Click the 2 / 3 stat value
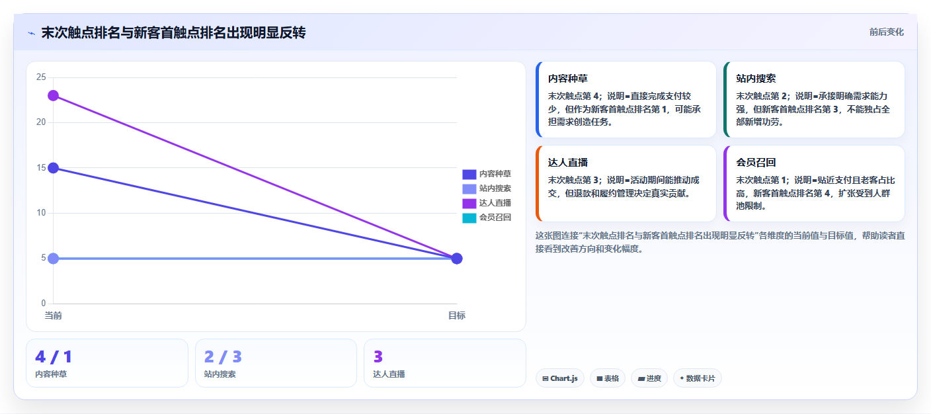The width and height of the screenshot is (931, 414). (x=223, y=357)
